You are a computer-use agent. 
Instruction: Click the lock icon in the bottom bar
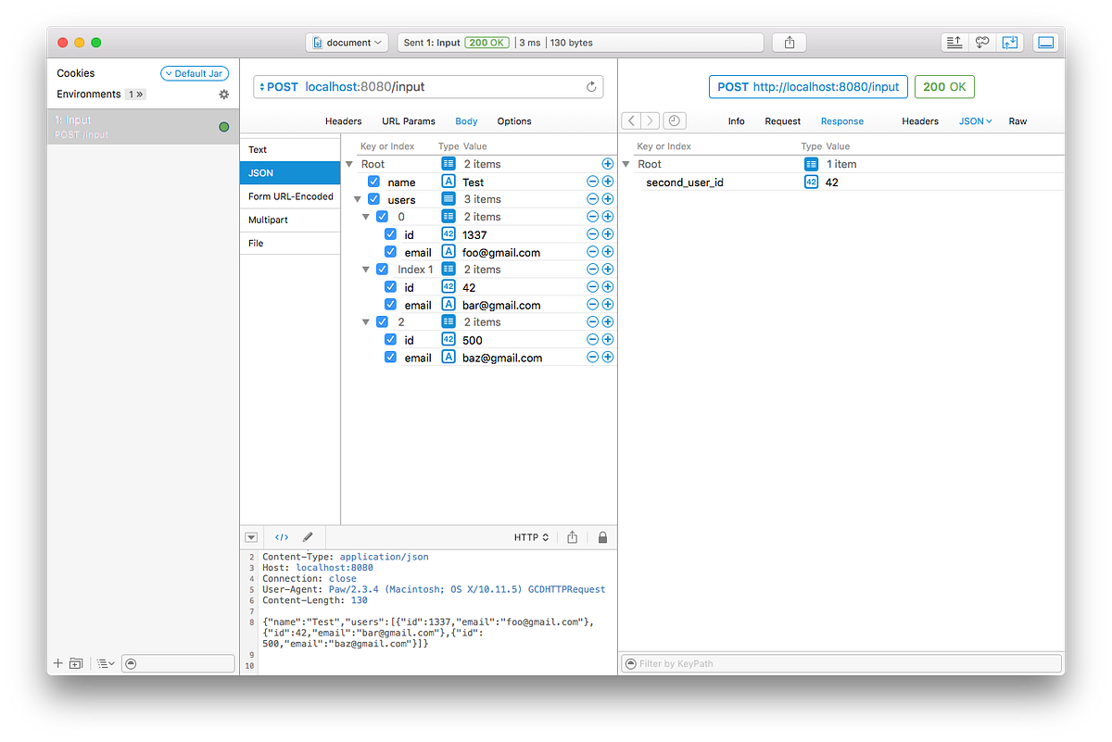coord(602,537)
